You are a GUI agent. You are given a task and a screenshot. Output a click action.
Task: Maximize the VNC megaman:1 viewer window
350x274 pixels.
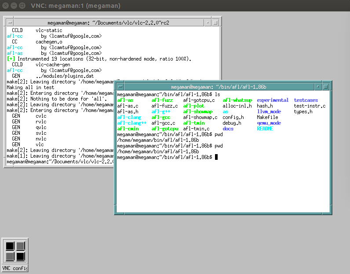[22, 6]
